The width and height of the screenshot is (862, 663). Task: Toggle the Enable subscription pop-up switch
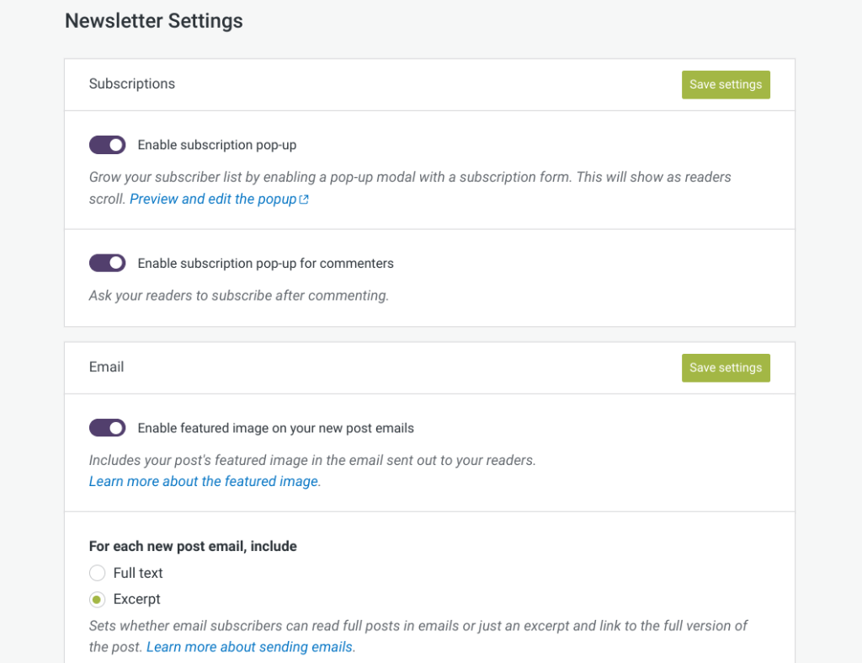[107, 145]
